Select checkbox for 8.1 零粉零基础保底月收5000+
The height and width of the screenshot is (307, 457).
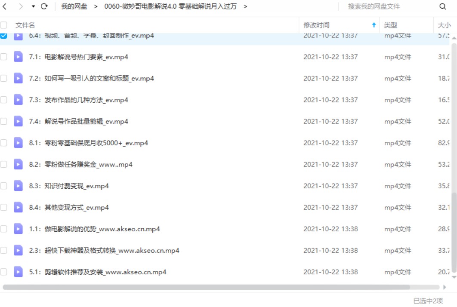[x=4, y=143]
